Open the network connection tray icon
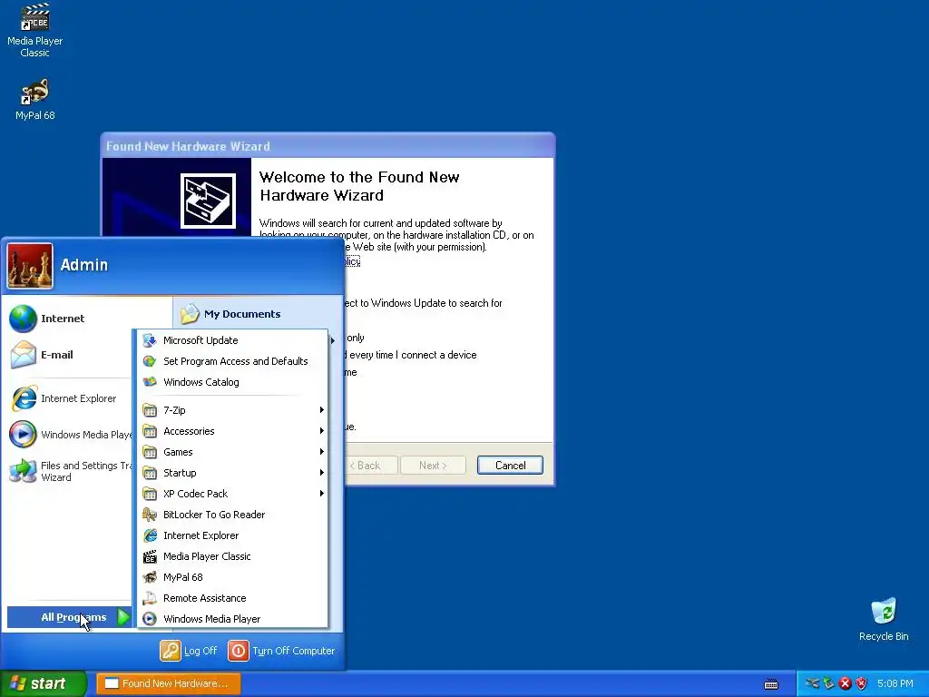The width and height of the screenshot is (929, 697). [x=812, y=683]
